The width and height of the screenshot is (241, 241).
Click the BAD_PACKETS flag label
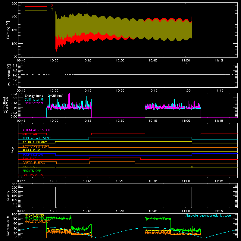[x=33, y=175]
